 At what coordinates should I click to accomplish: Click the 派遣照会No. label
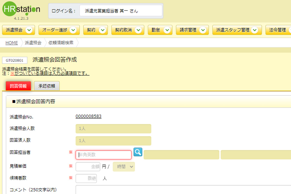[21, 117]
